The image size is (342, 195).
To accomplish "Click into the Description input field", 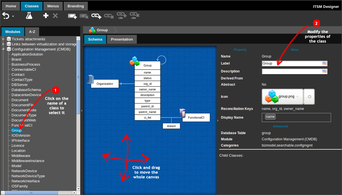I will (291, 71).
